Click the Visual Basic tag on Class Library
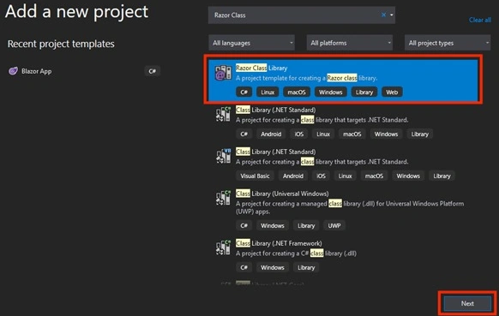Viewport: 499px width, 316px height. 255,176
